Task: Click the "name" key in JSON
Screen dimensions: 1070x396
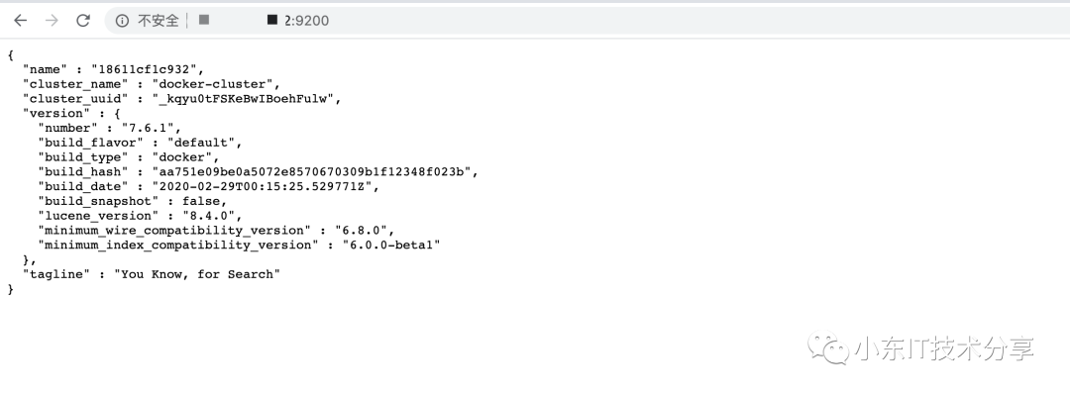Action: (x=43, y=68)
